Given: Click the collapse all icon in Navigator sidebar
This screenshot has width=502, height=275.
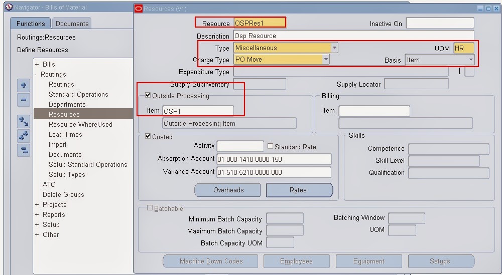Looking at the screenshot, I should (24, 150).
